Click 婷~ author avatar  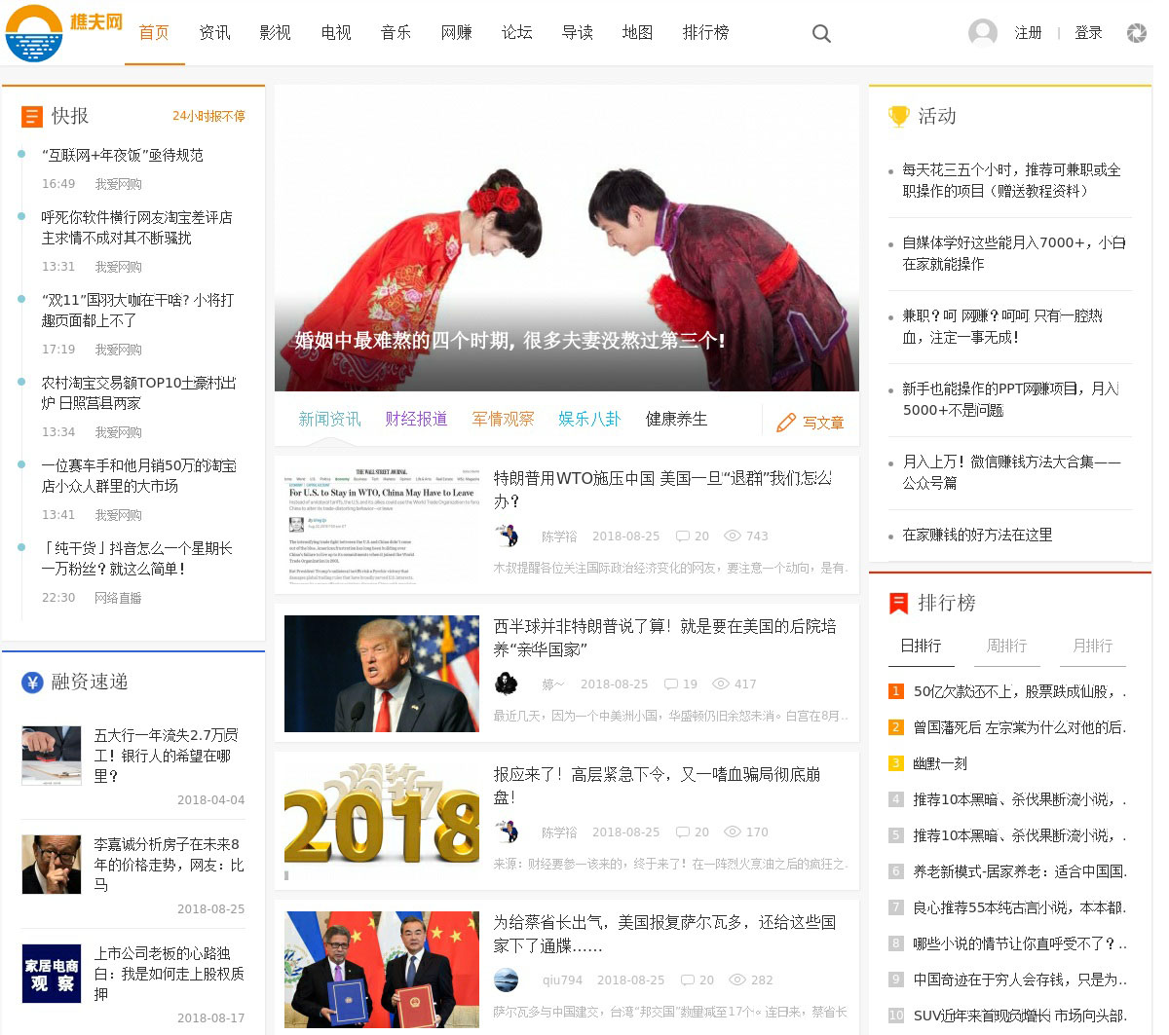click(x=507, y=684)
